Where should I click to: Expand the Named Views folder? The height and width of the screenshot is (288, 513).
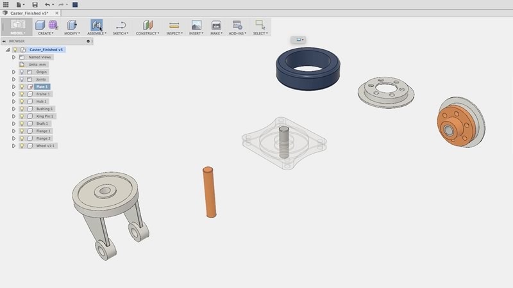[13, 57]
